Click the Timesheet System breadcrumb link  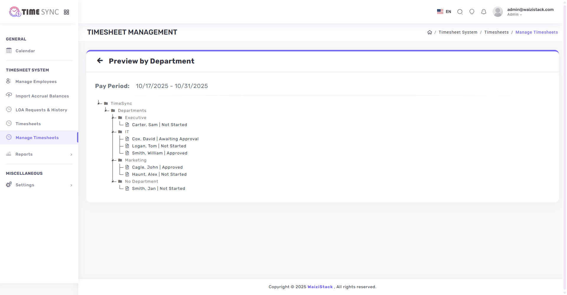(458, 32)
